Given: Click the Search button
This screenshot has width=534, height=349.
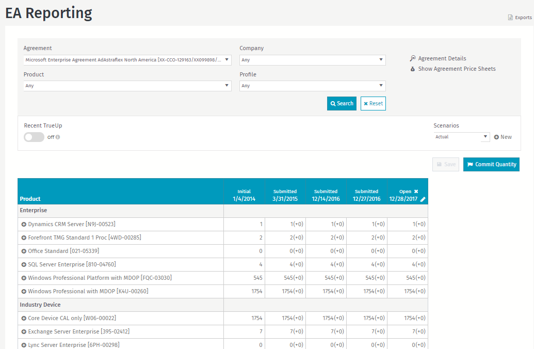Looking at the screenshot, I should (x=342, y=103).
